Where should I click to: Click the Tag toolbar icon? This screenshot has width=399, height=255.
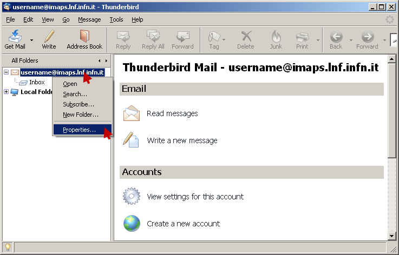[214, 37]
